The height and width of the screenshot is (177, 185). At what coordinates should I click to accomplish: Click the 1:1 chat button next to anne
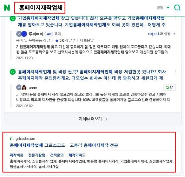pyautogui.click(x=170, y=87)
